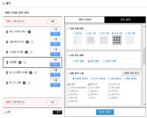Check the 적립금(원) checkbox
Viewport: 147px width, 118px height.
click(x=69, y=91)
